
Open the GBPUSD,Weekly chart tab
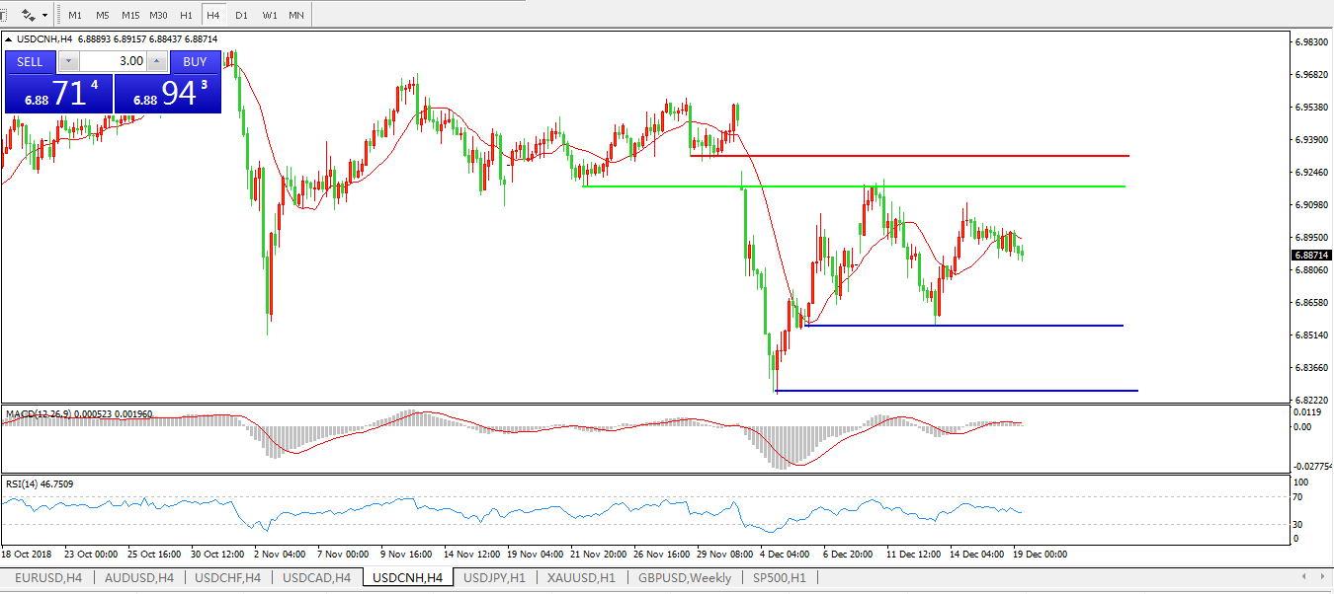pyautogui.click(x=685, y=578)
